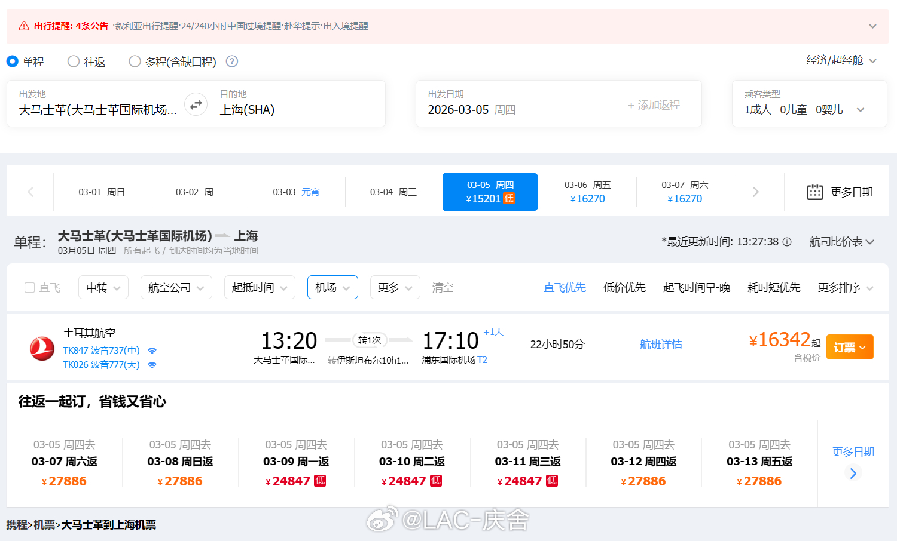The height and width of the screenshot is (541, 897).
Task: Select the 03-03 元宵 date tab
Action: coord(296,192)
